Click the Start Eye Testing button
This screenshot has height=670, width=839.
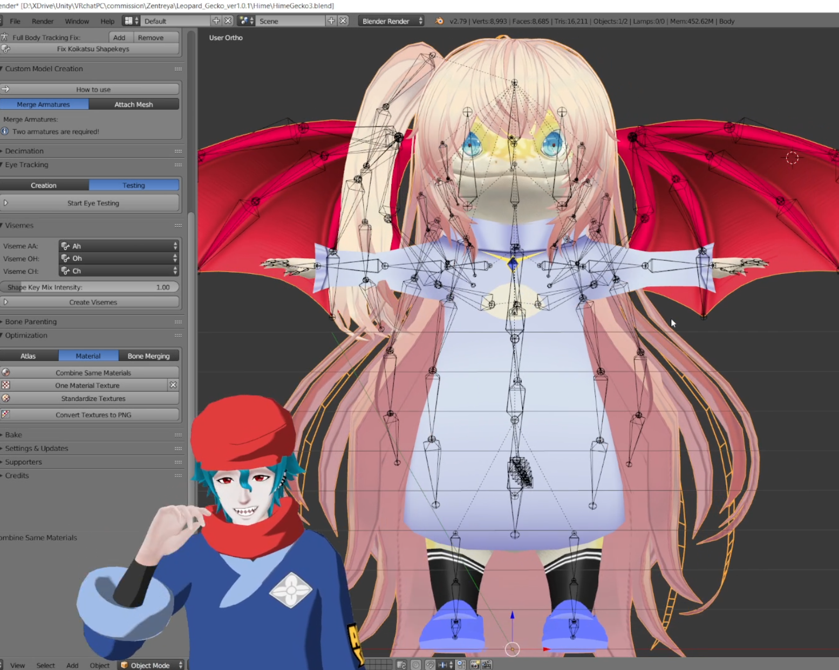[90, 203]
